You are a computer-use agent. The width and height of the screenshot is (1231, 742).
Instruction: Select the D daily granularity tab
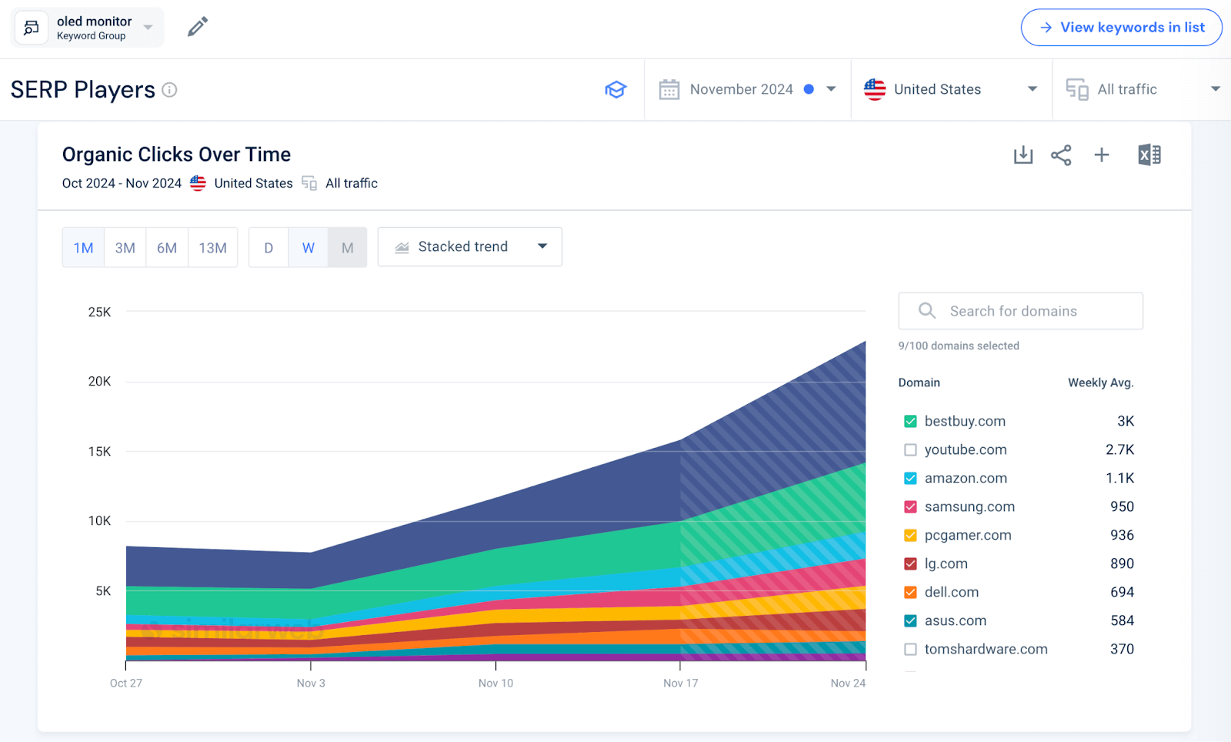point(268,247)
